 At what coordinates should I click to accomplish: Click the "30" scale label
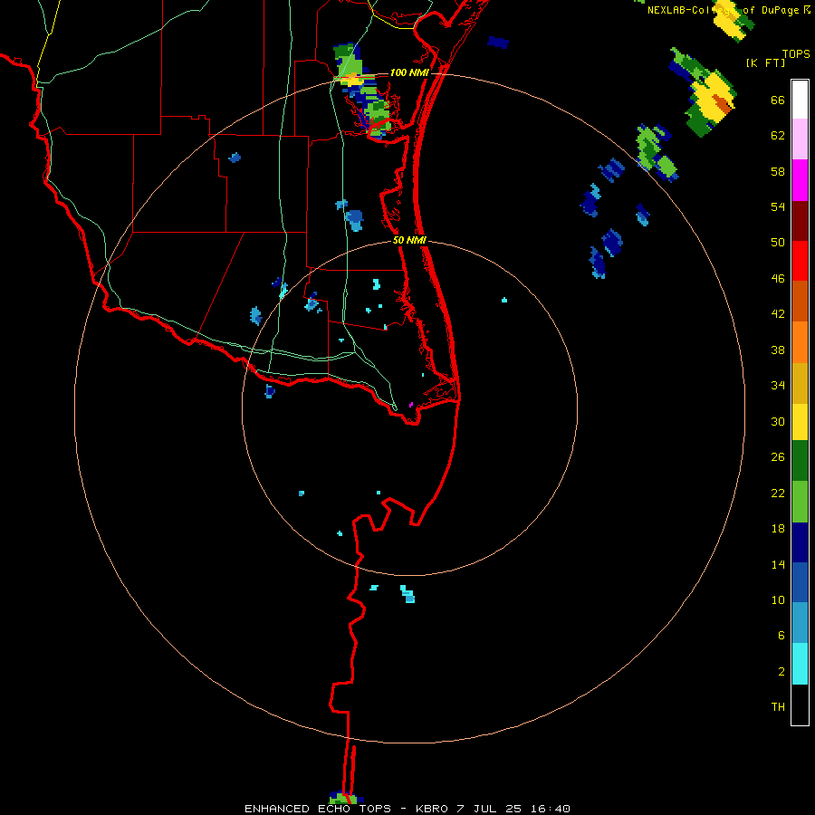(778, 421)
